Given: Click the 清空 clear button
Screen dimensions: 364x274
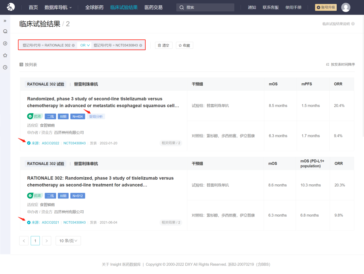Looking at the screenshot, I should click(164, 45).
